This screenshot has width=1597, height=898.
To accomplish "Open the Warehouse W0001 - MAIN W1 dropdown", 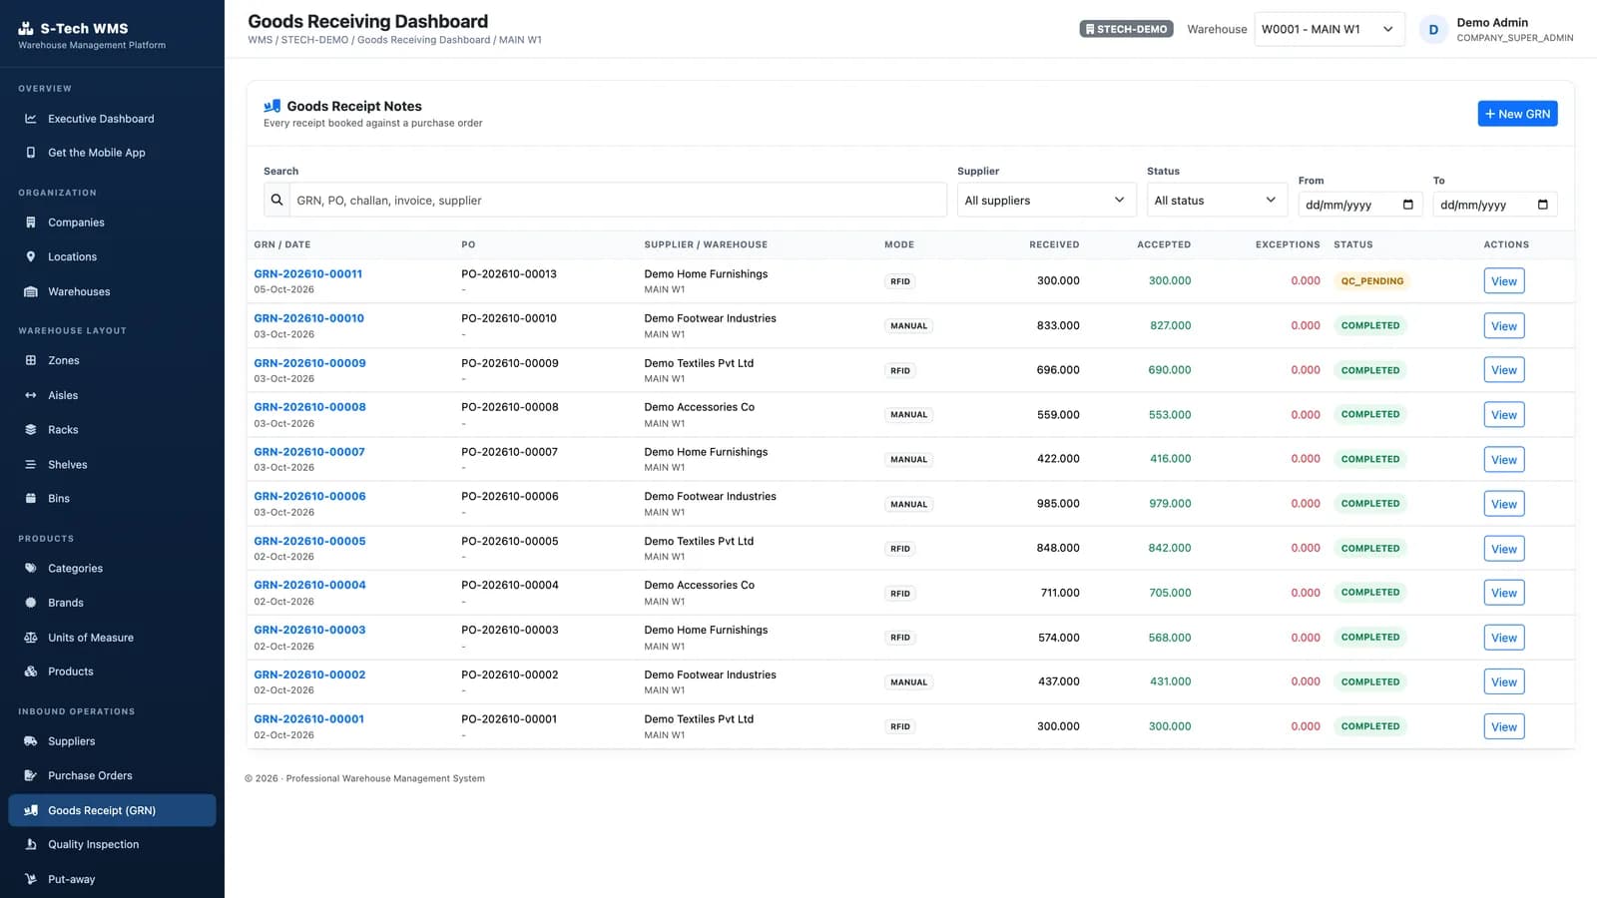I will coord(1330,29).
